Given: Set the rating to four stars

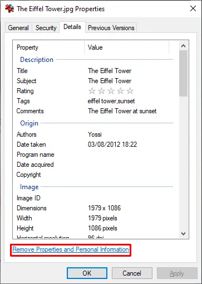Looking at the screenshot, I should click(x=121, y=91).
